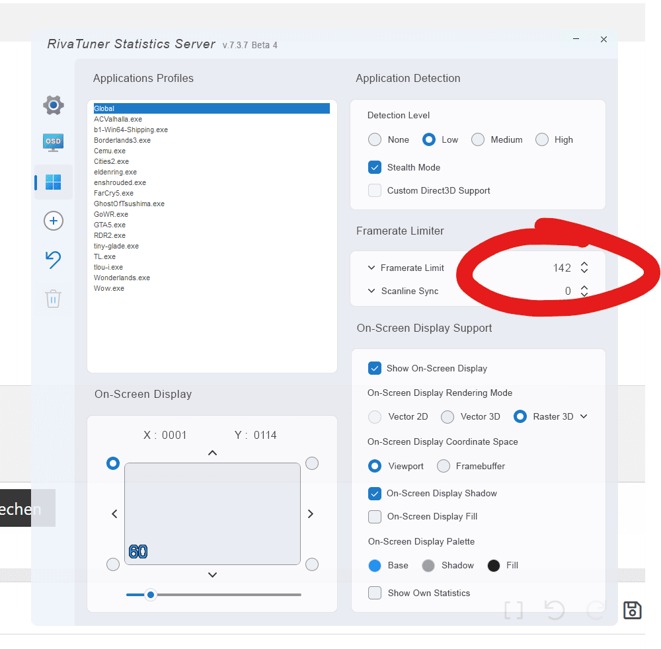This screenshot has height=649, width=661.
Task: Set detection level to None
Action: point(374,139)
